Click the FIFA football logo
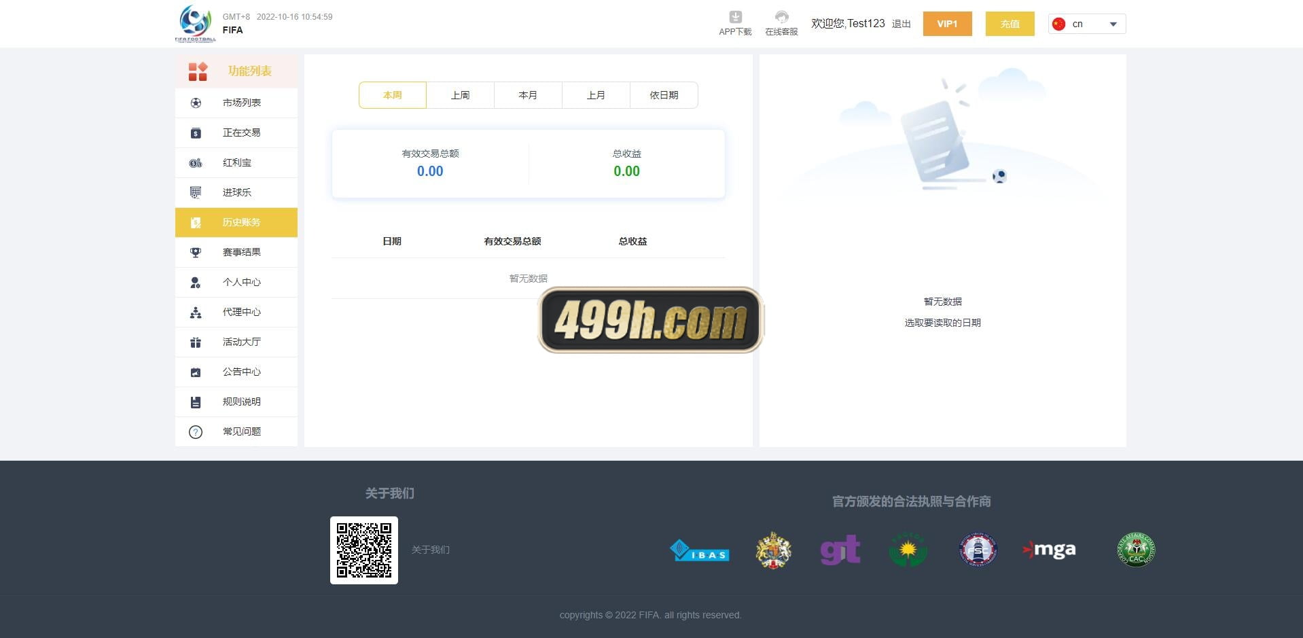1303x638 pixels. [196, 23]
